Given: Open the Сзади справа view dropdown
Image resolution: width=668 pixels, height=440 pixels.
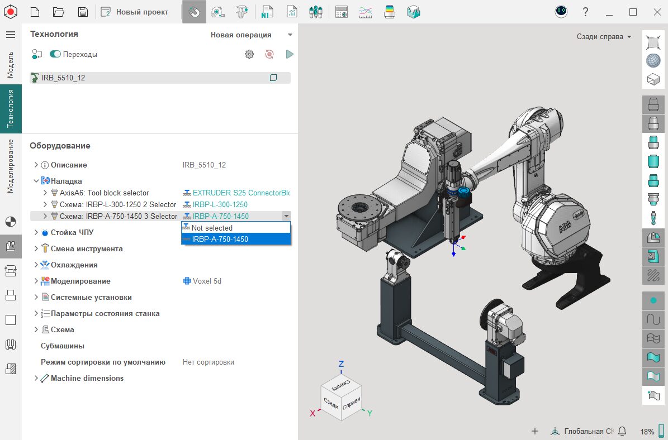Looking at the screenshot, I should coord(604,37).
